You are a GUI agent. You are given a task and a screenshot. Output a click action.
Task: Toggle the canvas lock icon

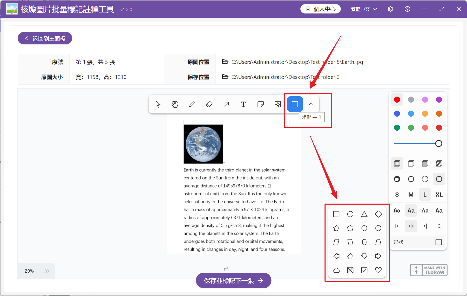[x=226, y=268]
